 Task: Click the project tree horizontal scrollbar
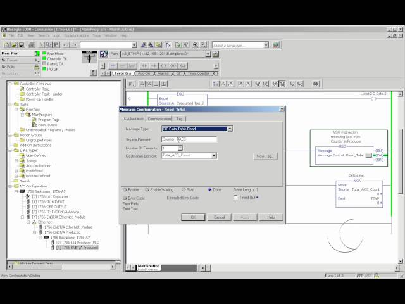click(x=61, y=266)
